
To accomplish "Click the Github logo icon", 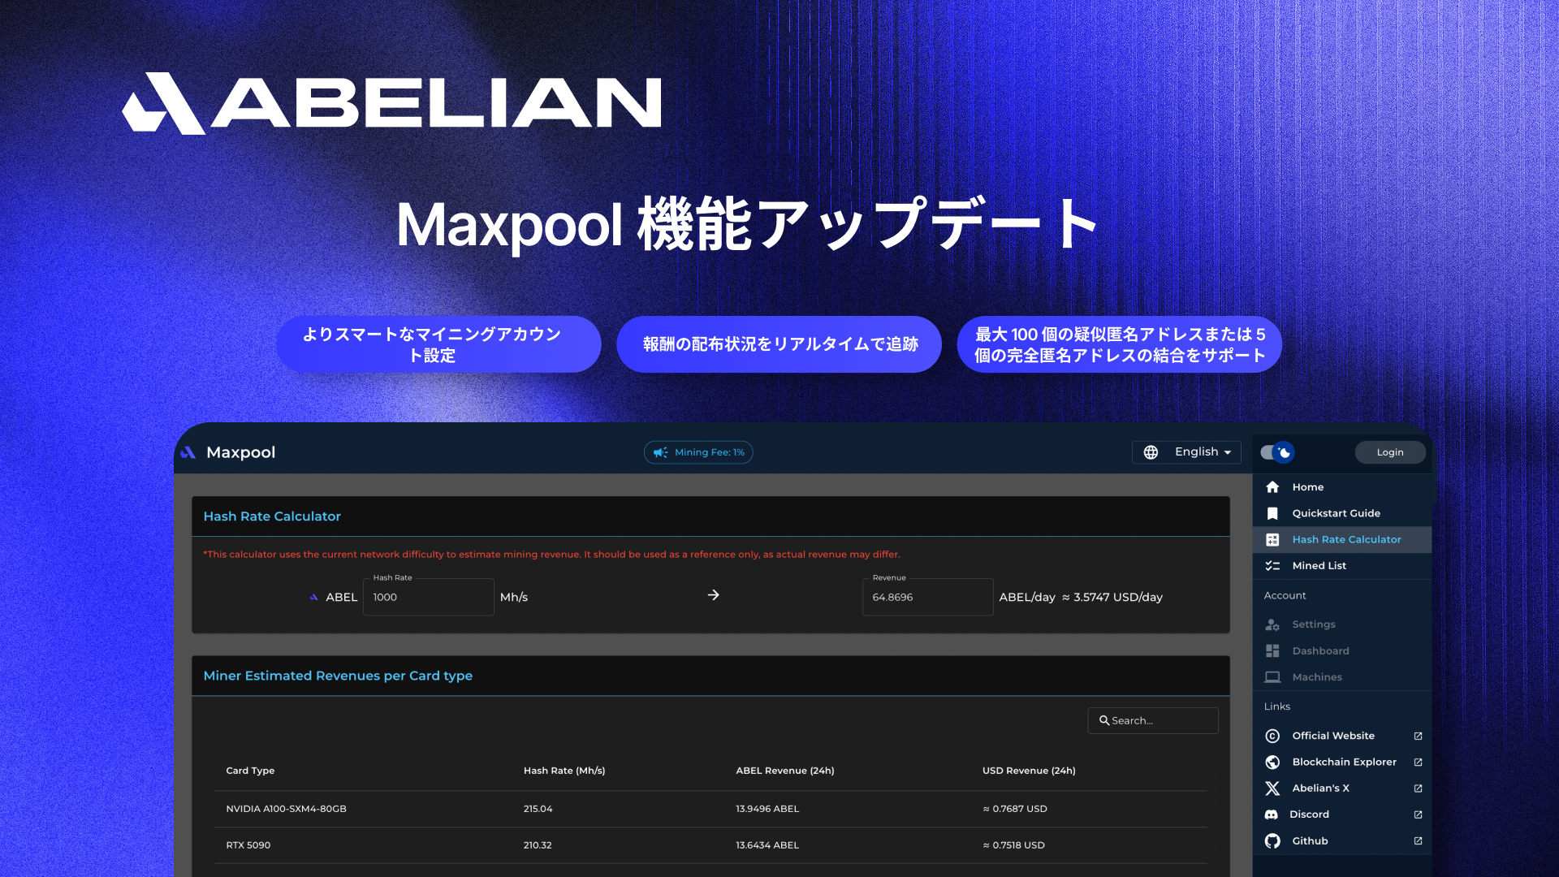I will [x=1272, y=841].
